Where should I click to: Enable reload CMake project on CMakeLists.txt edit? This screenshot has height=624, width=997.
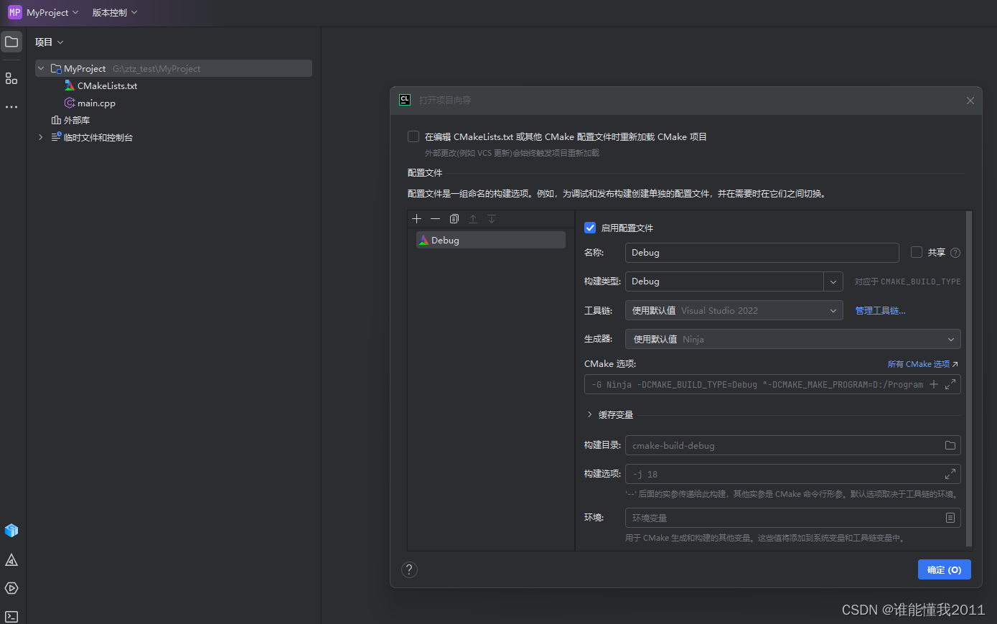coord(413,136)
